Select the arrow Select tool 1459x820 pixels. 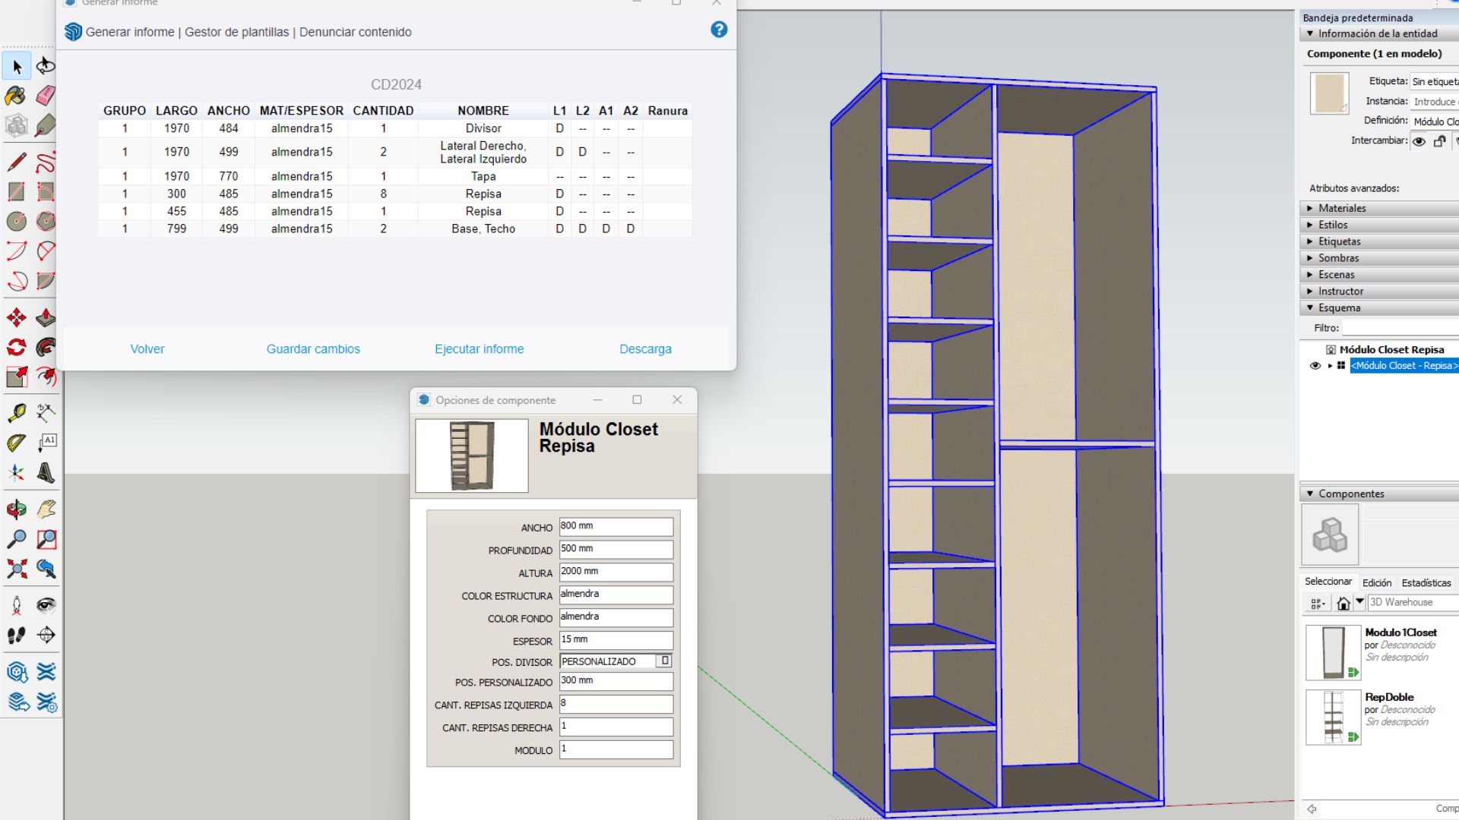(x=16, y=67)
